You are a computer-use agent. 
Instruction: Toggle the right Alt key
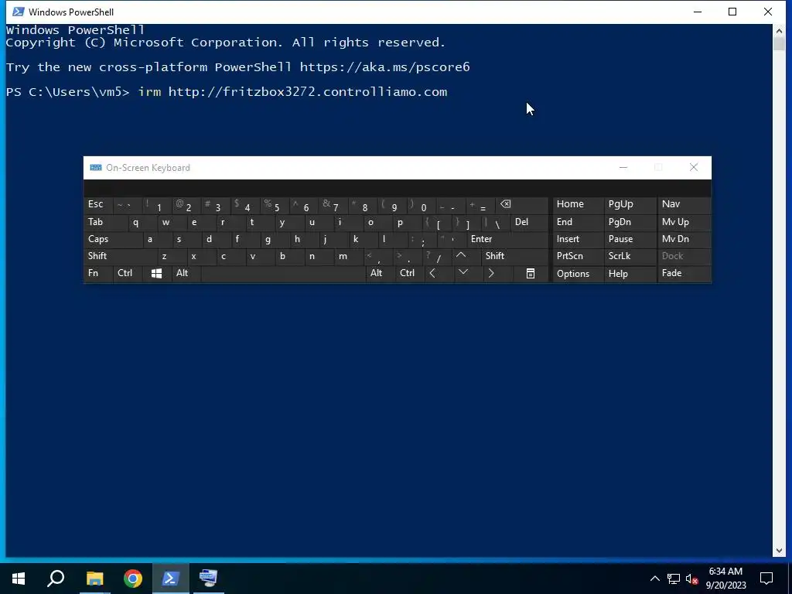pyautogui.click(x=380, y=273)
